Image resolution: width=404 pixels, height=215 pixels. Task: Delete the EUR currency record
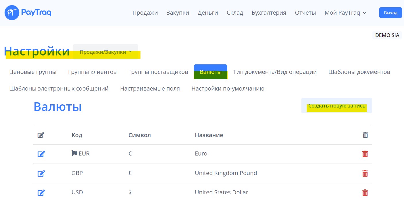pos(365,154)
